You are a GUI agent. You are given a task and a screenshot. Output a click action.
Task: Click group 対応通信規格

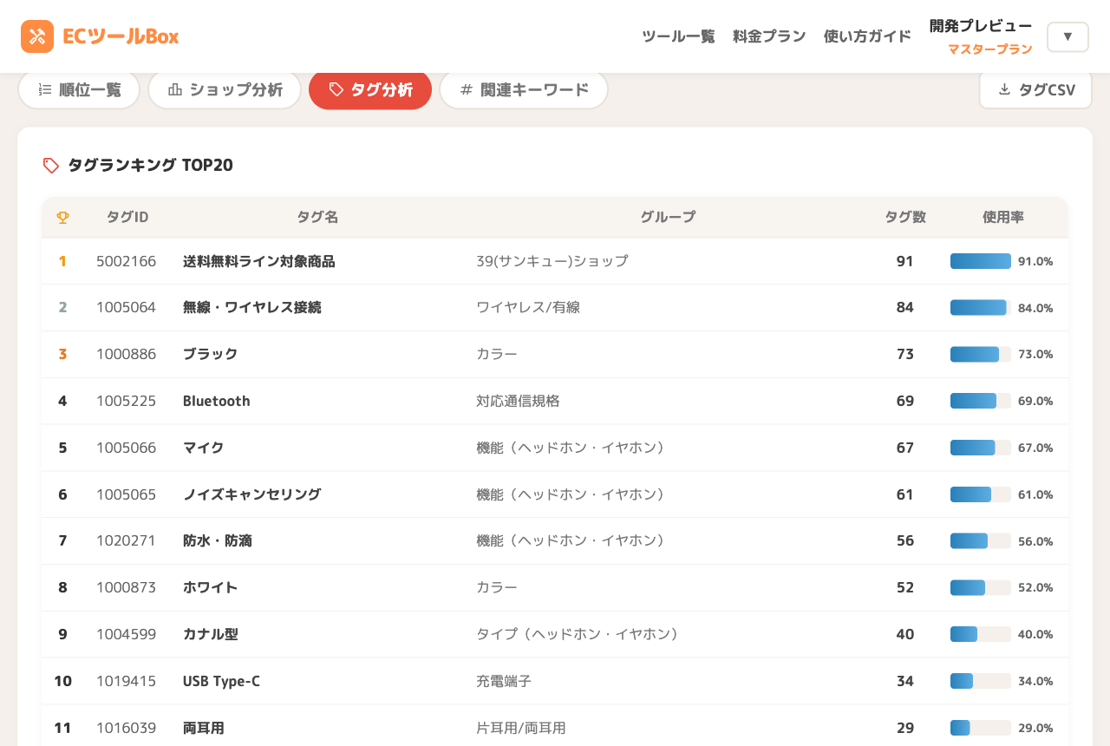(518, 401)
